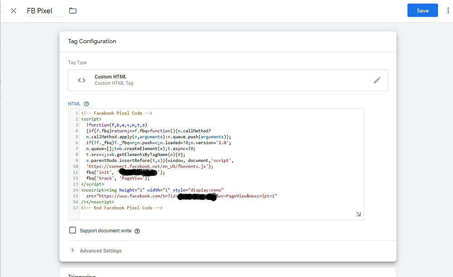The image size is (453, 277).
Task: Click code line 'Facebook Pixel Code' comment
Action: pyautogui.click(x=117, y=113)
